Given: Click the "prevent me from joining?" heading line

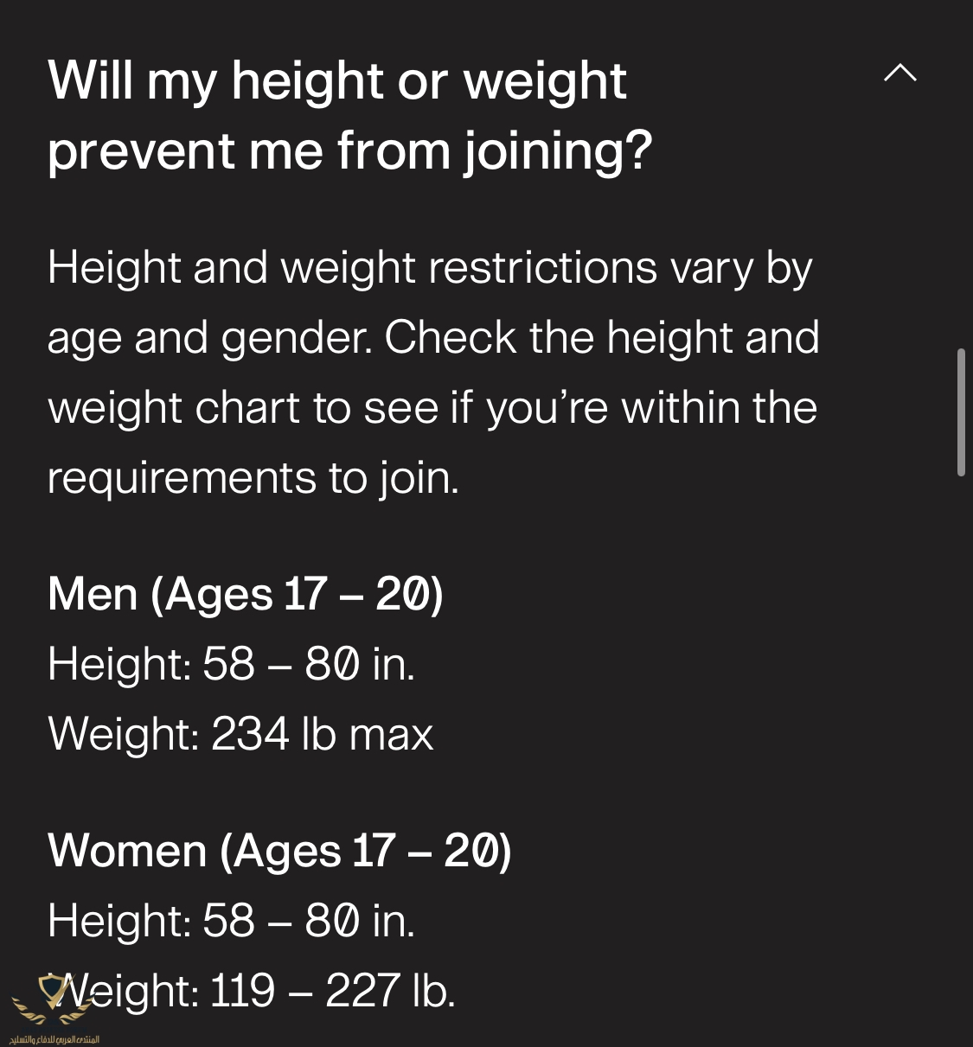Looking at the screenshot, I should click(349, 150).
